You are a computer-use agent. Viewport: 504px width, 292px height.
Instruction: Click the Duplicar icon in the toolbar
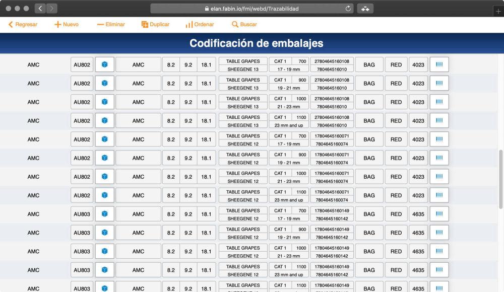tap(145, 24)
